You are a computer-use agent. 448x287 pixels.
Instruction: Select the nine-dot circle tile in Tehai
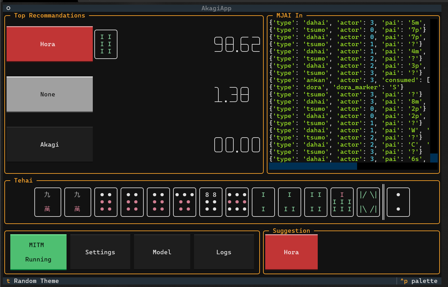[237, 202]
